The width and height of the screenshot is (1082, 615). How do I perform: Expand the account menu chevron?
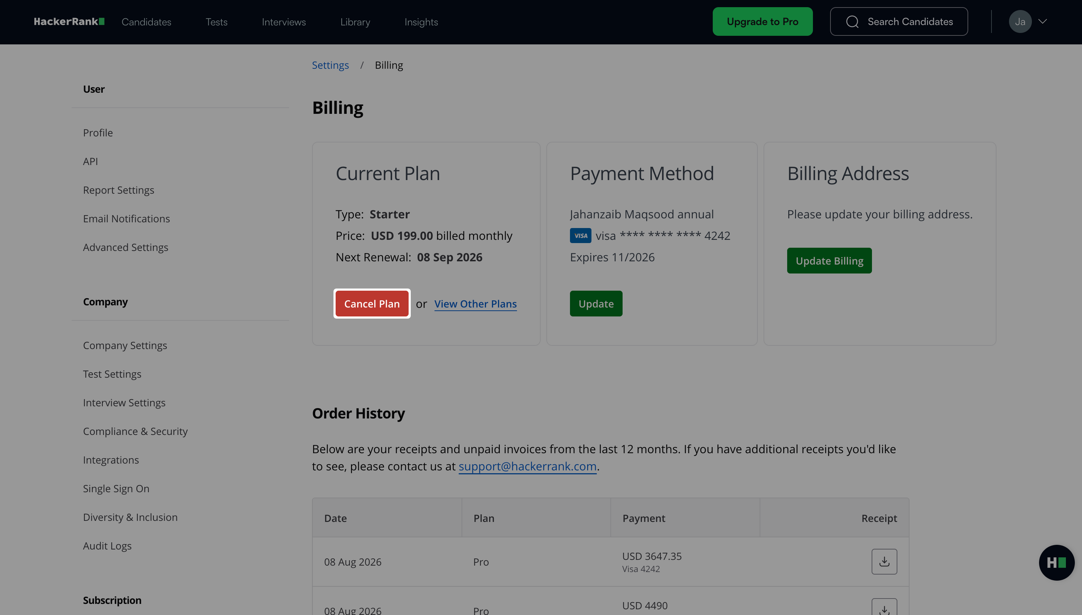1043,21
